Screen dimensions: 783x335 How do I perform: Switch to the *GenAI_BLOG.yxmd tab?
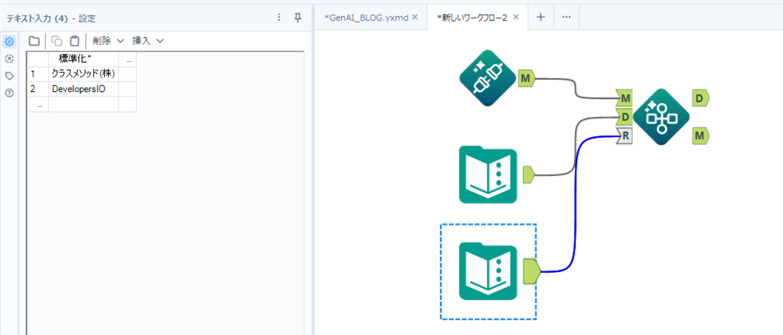[x=366, y=17]
